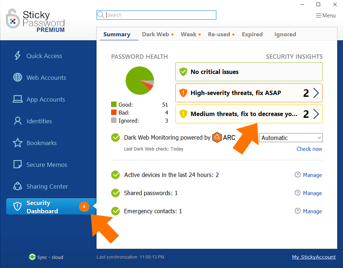Expand High-severity threats with its chevron
343x268 pixels.
(x=316, y=93)
